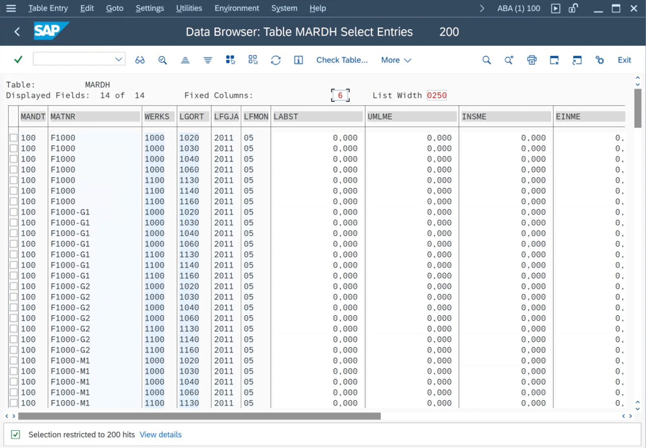Open the Help menu

click(x=318, y=8)
